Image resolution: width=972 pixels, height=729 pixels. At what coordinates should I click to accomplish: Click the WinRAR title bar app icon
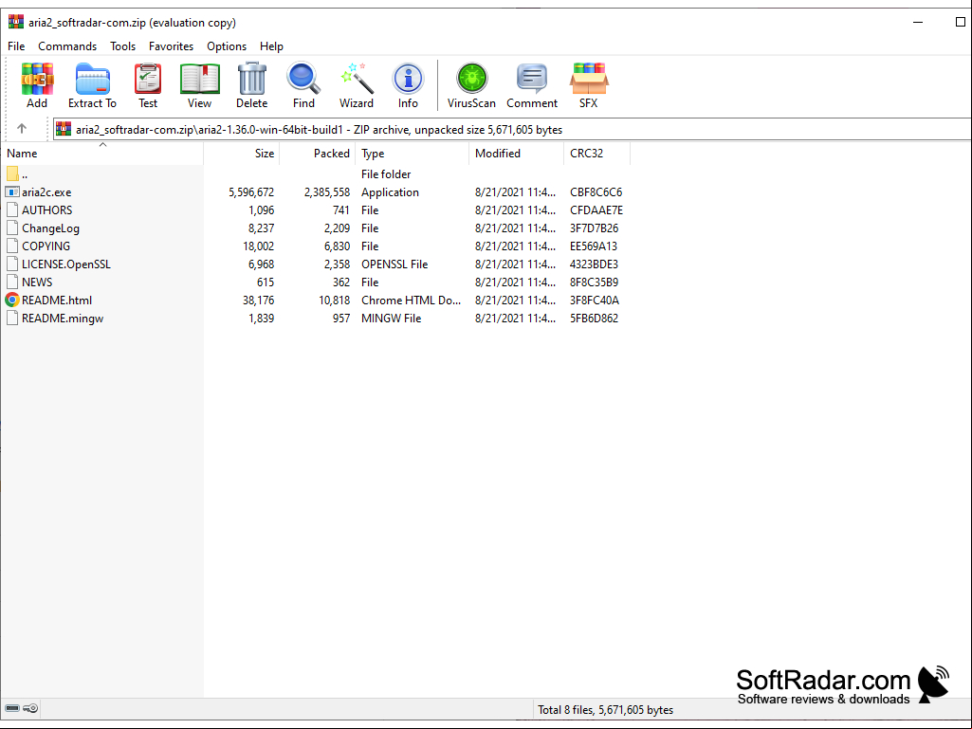pos(15,23)
